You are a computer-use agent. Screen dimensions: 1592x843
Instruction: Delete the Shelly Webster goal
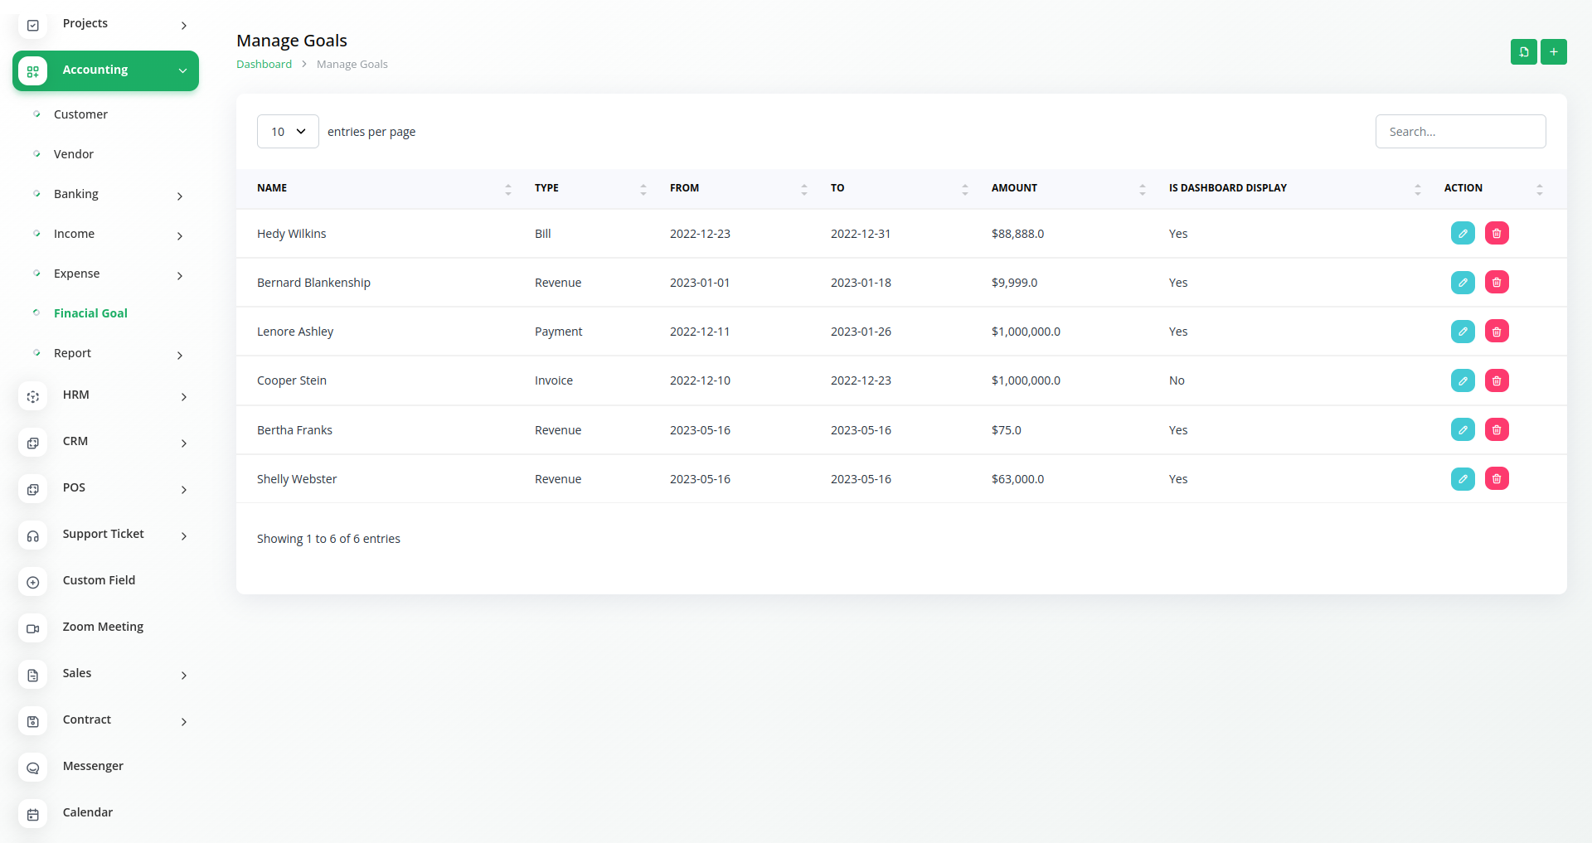pyautogui.click(x=1497, y=479)
